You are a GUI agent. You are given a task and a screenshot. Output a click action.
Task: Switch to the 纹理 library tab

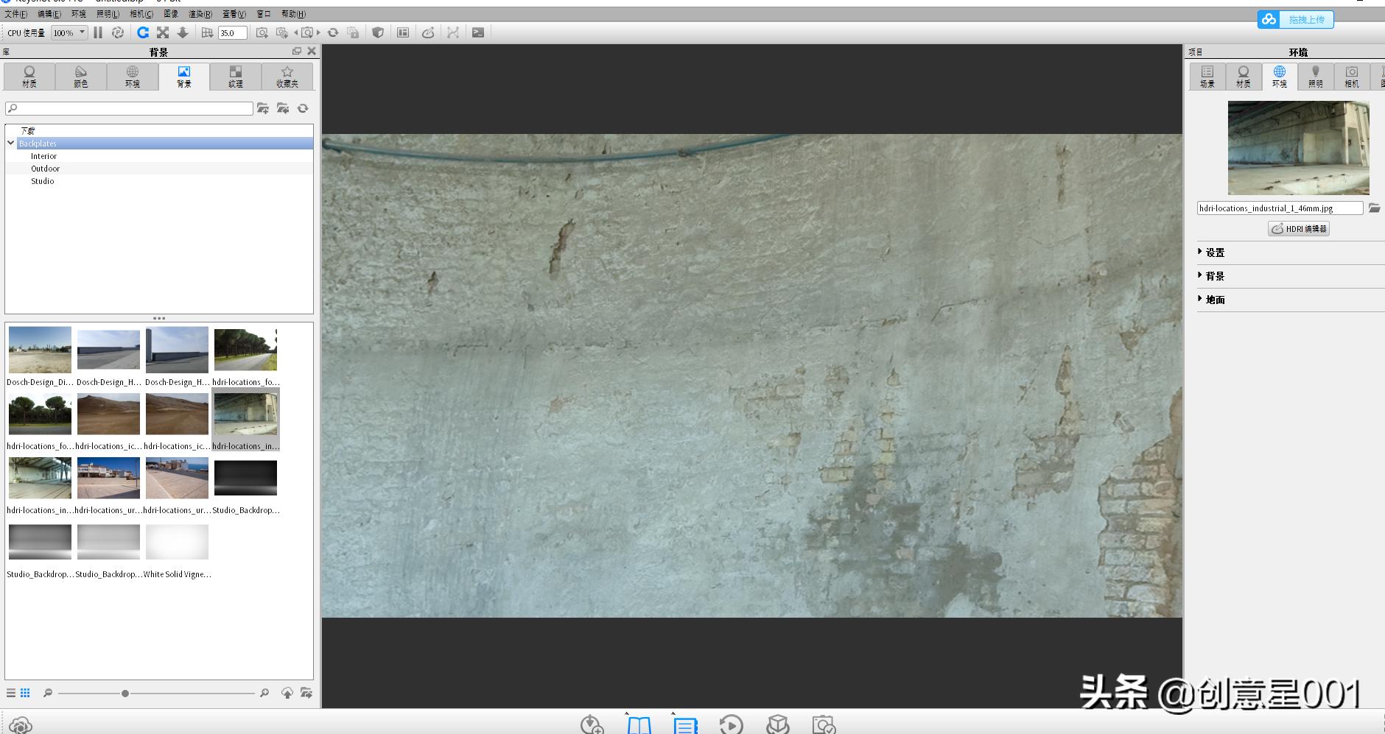tap(236, 77)
